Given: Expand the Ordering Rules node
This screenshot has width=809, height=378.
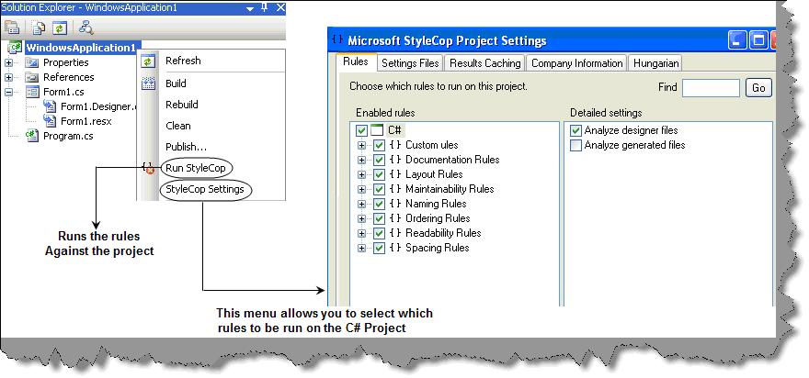Looking at the screenshot, I should click(361, 219).
